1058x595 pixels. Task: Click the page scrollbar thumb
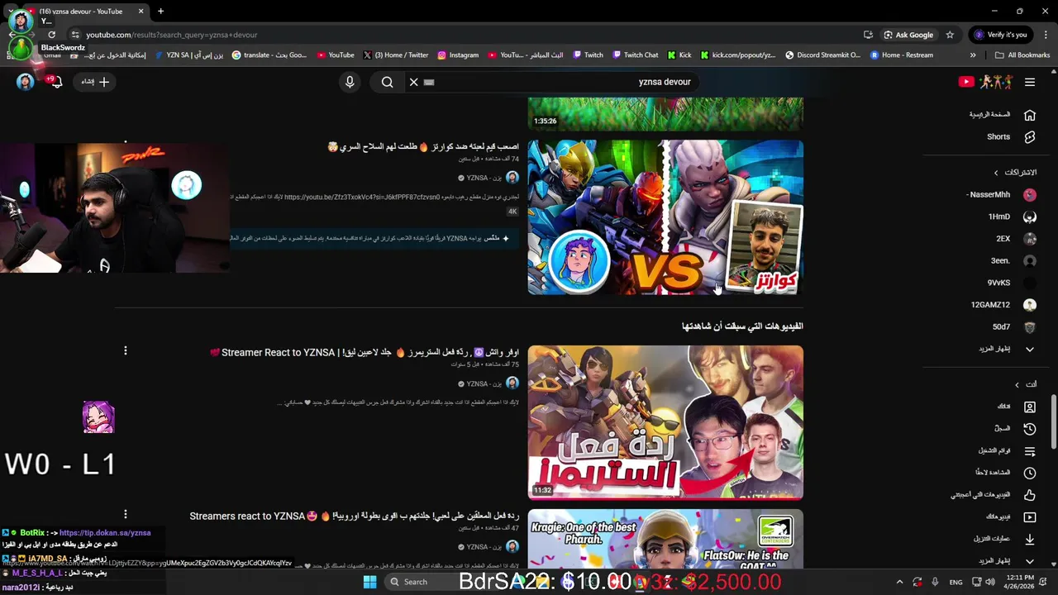(x=1054, y=421)
